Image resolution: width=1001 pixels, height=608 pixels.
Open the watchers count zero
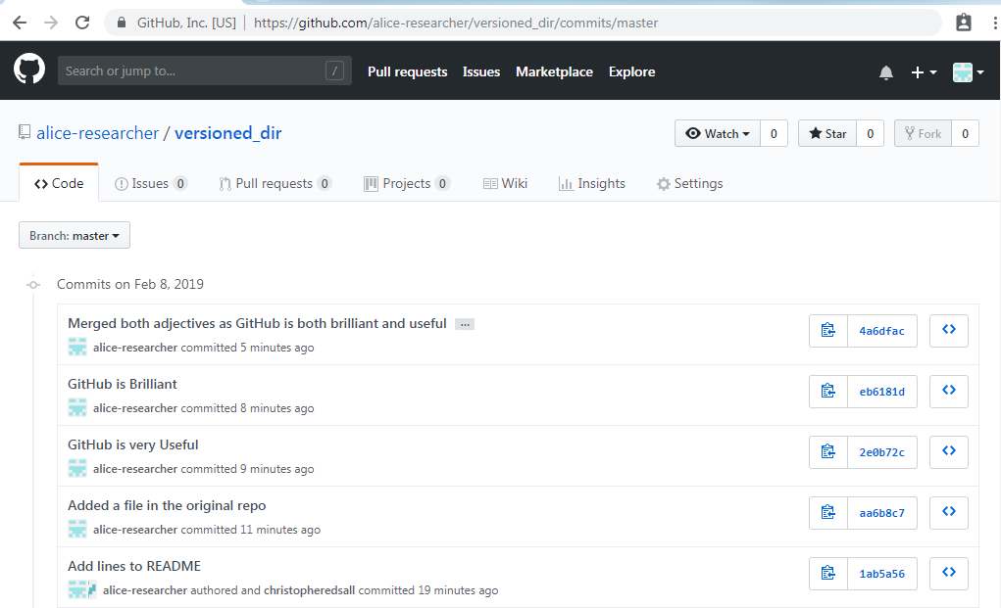pos(774,133)
